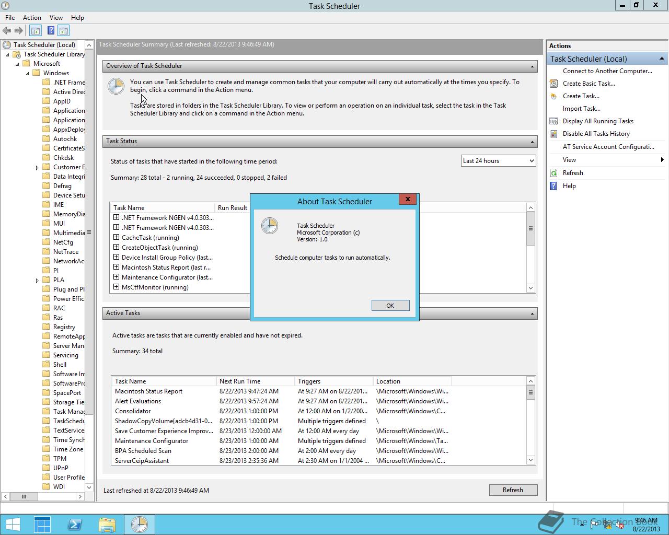Click the Refresh button at bottom

click(513, 490)
